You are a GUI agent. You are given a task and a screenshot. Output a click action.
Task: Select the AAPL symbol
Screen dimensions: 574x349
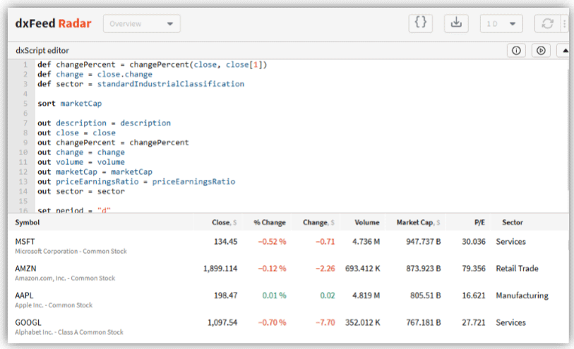tap(24, 295)
